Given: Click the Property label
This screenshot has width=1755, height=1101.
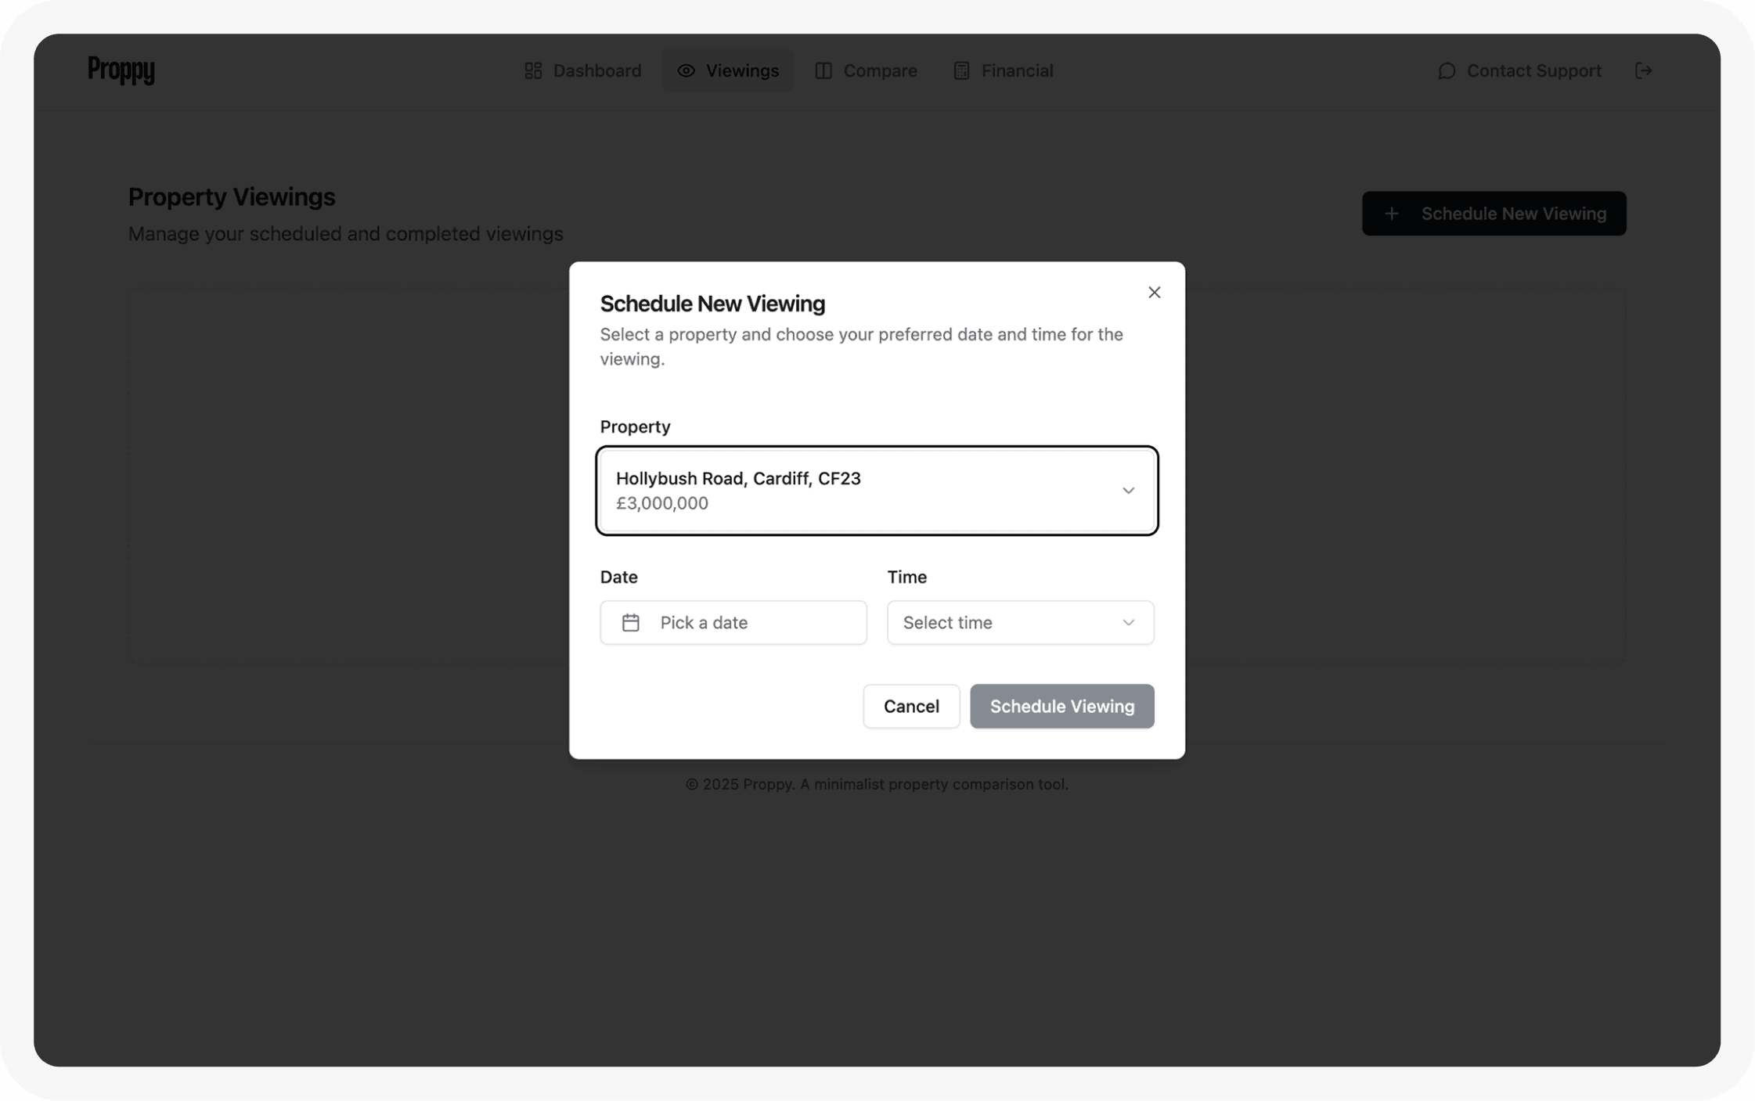Looking at the screenshot, I should click(635, 426).
